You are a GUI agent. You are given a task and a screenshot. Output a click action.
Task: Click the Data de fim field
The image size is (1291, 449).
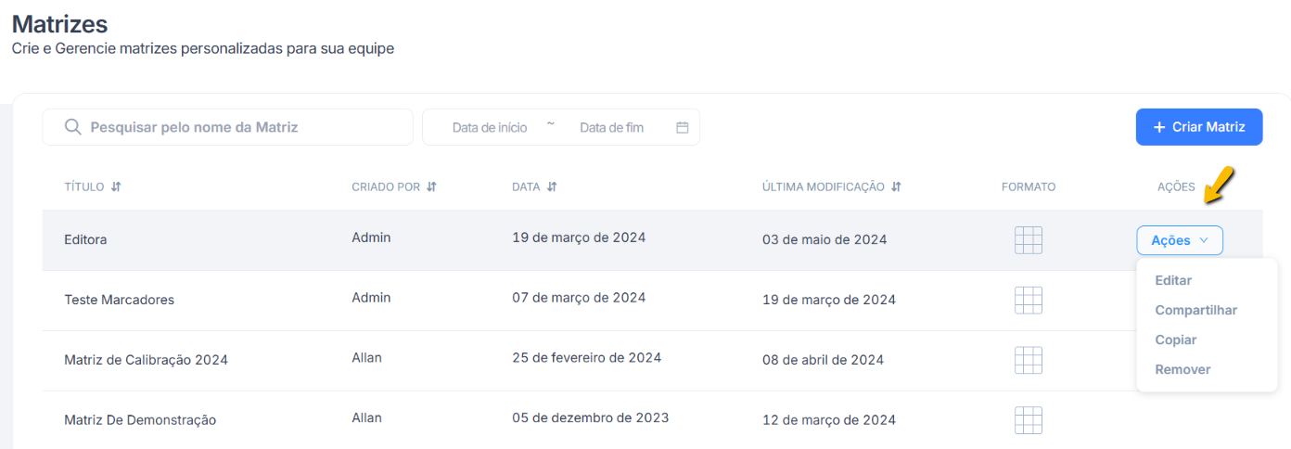[x=611, y=128]
